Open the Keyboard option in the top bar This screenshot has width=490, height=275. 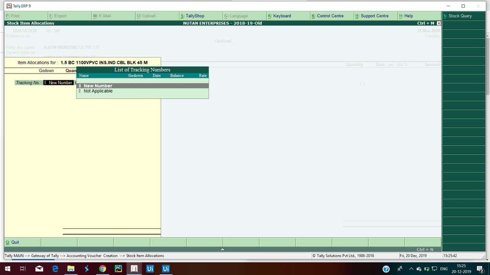(x=289, y=16)
